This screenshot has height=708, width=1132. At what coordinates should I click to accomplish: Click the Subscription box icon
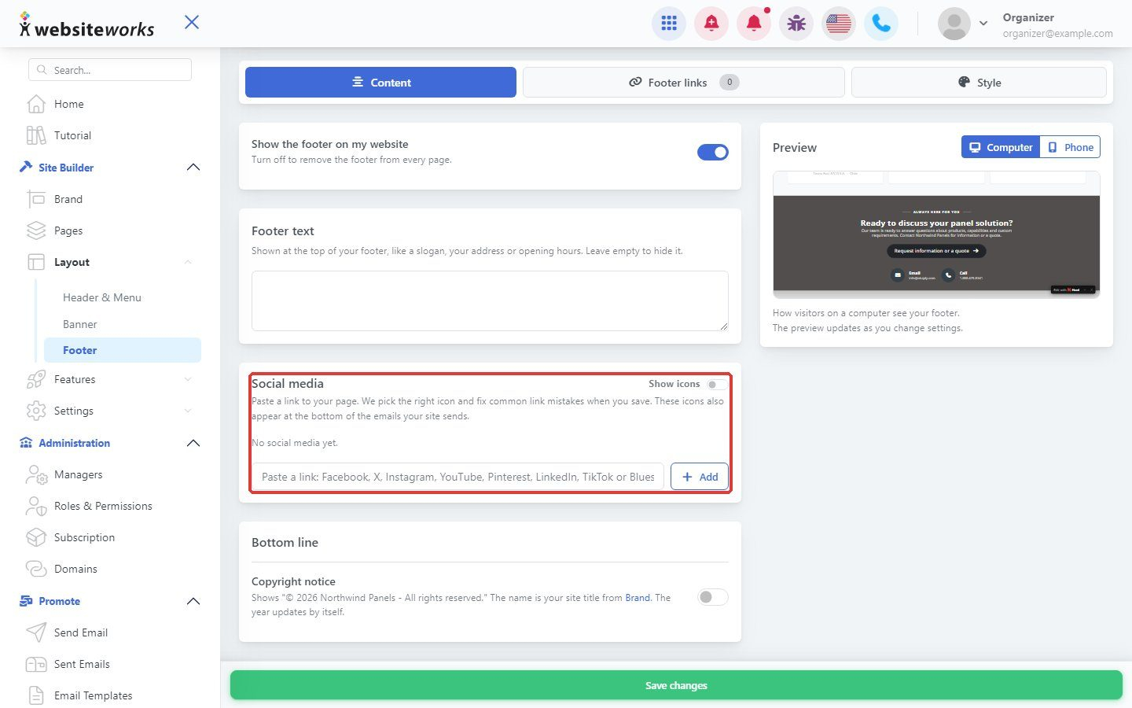click(36, 537)
